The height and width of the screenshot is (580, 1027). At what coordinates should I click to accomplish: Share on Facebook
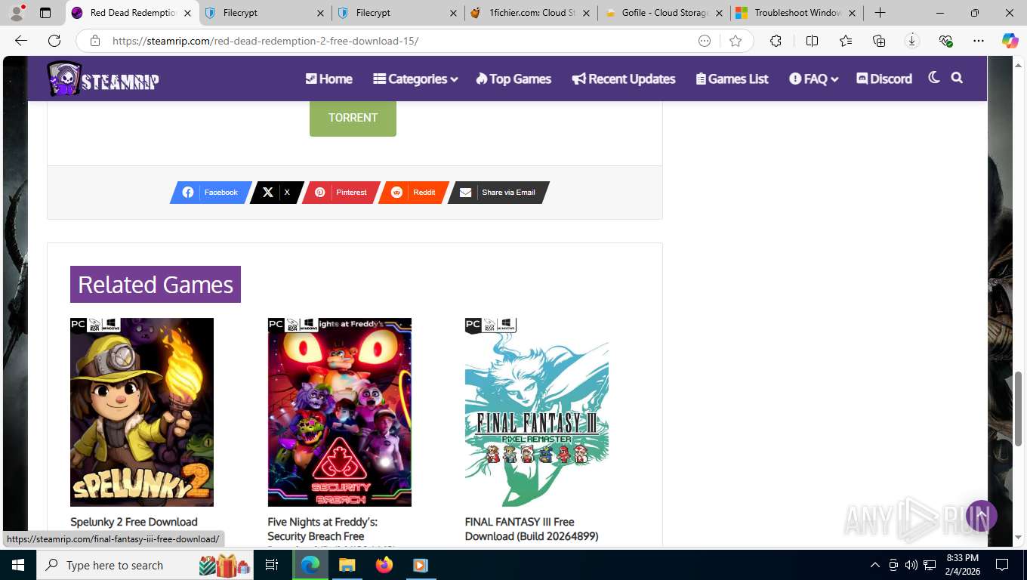(x=211, y=193)
